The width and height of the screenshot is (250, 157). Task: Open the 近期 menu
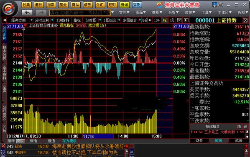pos(243,12)
